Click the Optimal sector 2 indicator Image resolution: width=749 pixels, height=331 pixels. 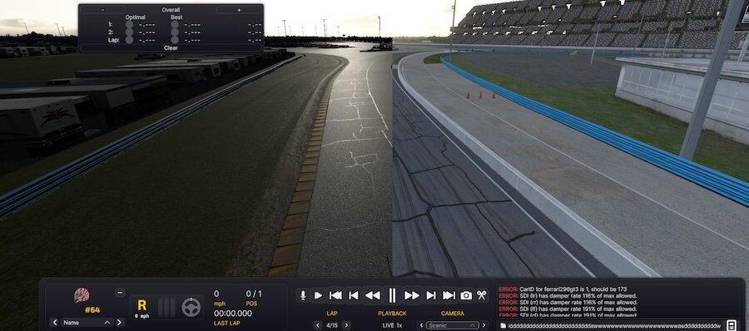point(129,32)
